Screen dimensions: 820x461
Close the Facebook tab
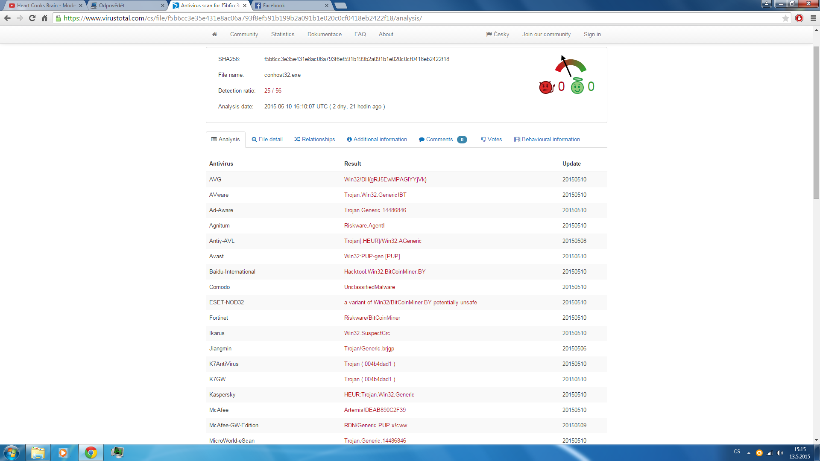326,6
